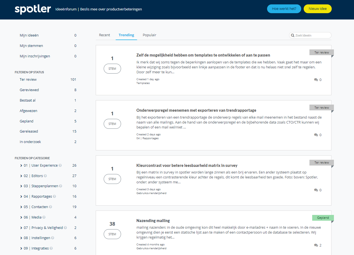Click help icon beside Rapportages category
Viewport: 354px width, 255px height.
pos(54,197)
